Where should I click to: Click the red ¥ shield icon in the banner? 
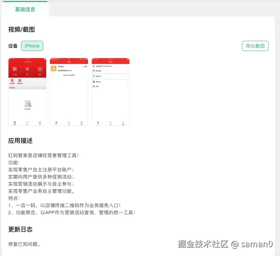[27, 69]
